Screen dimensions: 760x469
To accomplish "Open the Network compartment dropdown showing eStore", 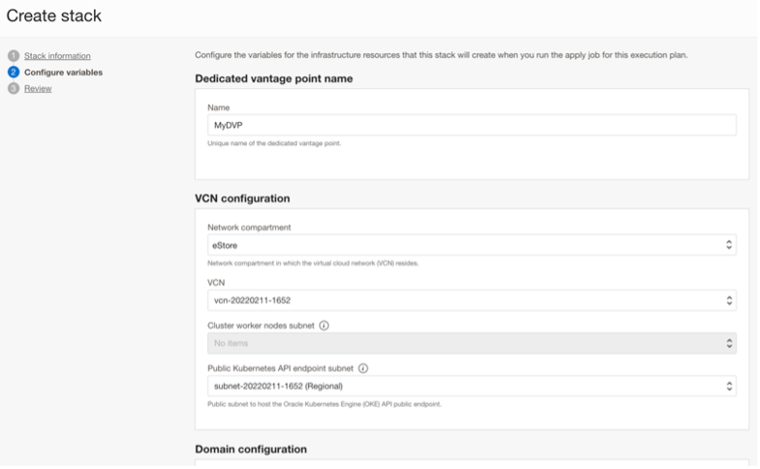I will 471,246.
